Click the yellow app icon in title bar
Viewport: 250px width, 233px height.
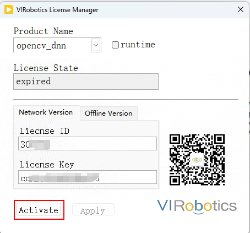(9, 9)
